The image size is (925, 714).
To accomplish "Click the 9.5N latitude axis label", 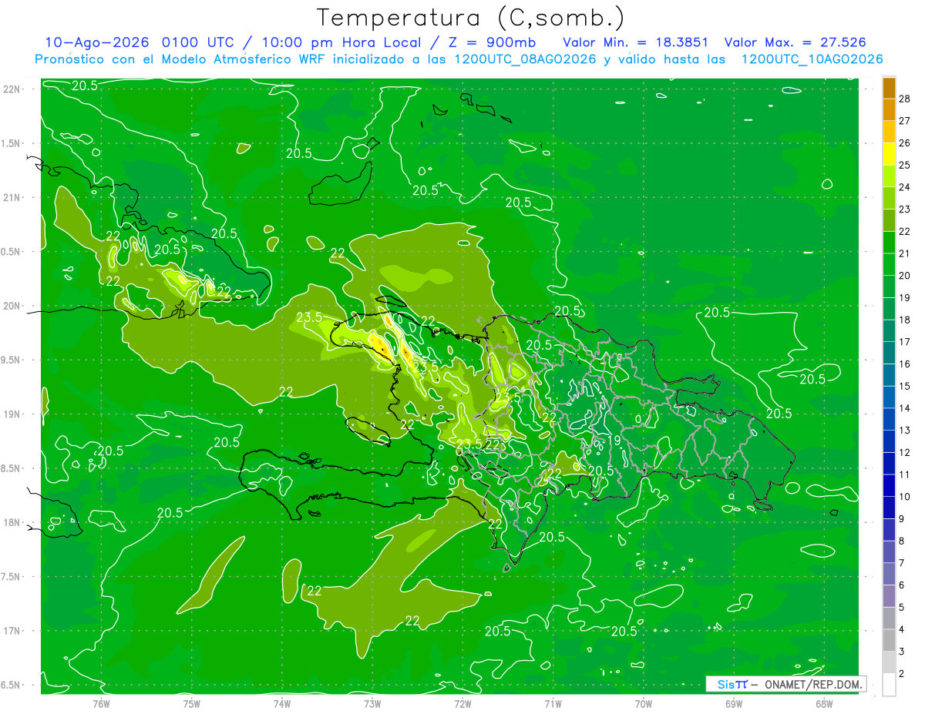I will tap(12, 360).
